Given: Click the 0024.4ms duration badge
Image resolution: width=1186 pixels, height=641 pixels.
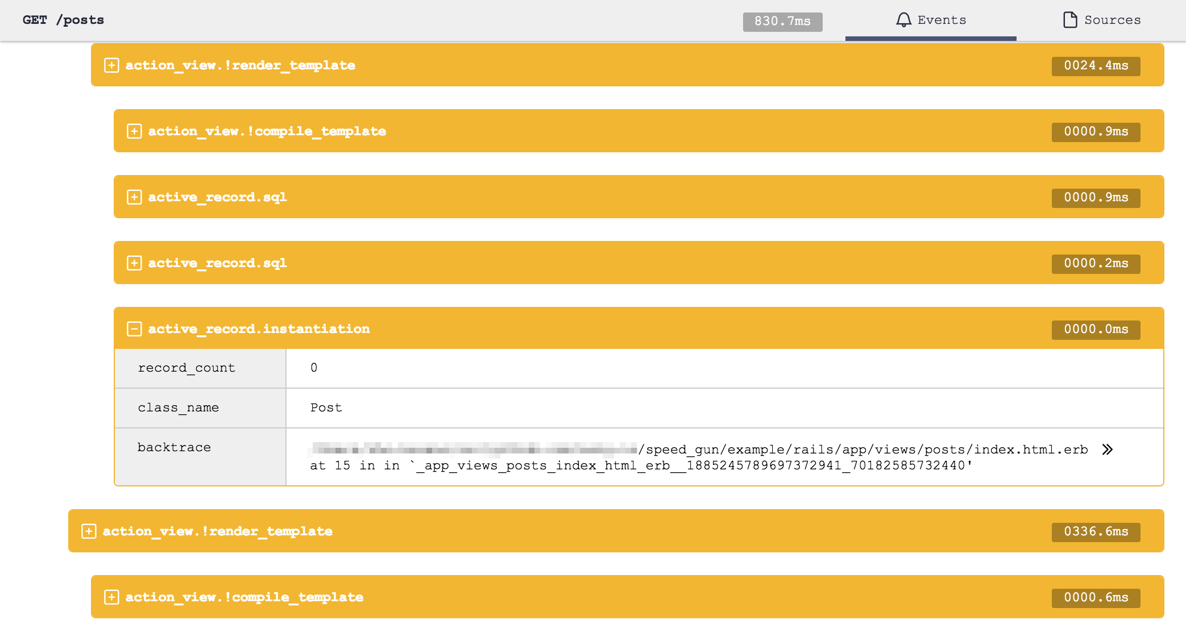Looking at the screenshot, I should [x=1096, y=66].
